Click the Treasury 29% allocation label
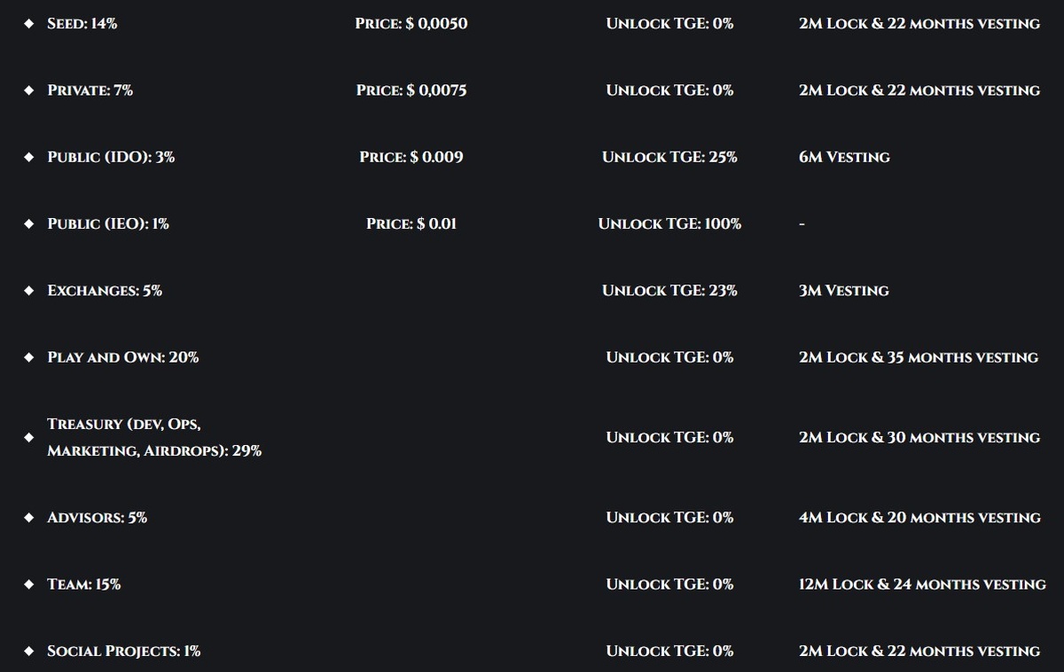This screenshot has height=672, width=1064. pos(154,437)
